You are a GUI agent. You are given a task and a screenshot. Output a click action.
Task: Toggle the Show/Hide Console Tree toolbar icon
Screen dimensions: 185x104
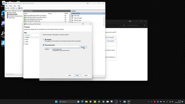click(14, 8)
